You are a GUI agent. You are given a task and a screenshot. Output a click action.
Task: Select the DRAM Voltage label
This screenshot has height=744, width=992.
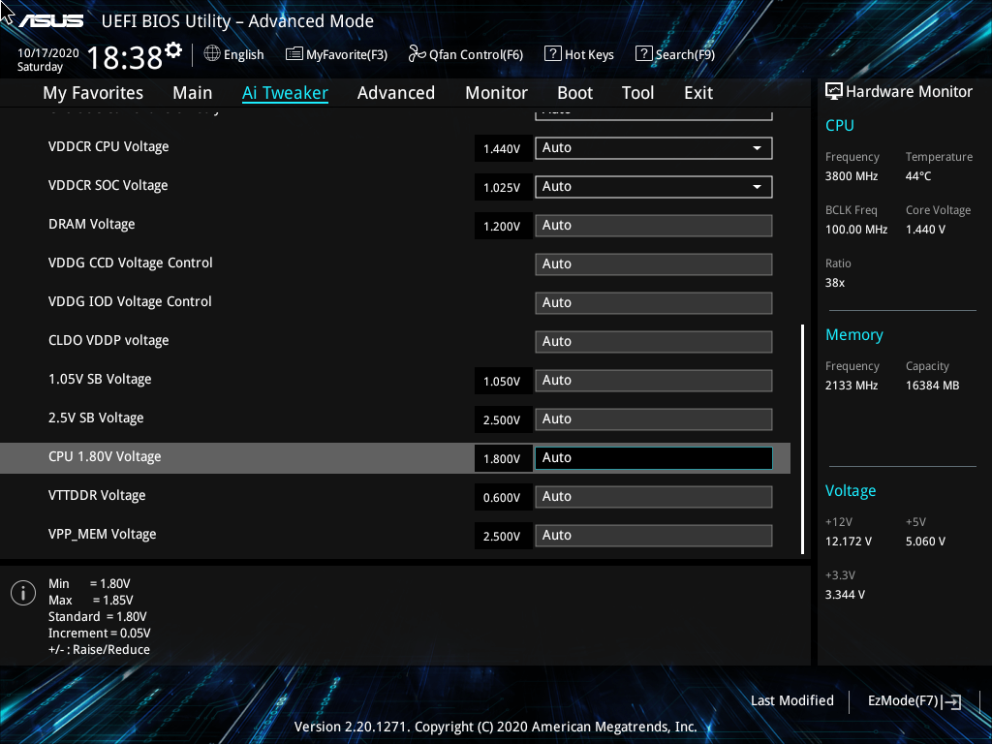[x=92, y=225]
